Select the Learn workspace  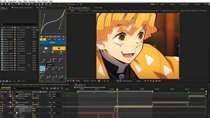(162, 4)
